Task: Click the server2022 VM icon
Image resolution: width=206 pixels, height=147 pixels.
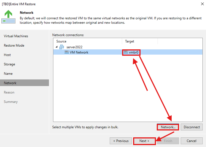Action: pos(62,47)
